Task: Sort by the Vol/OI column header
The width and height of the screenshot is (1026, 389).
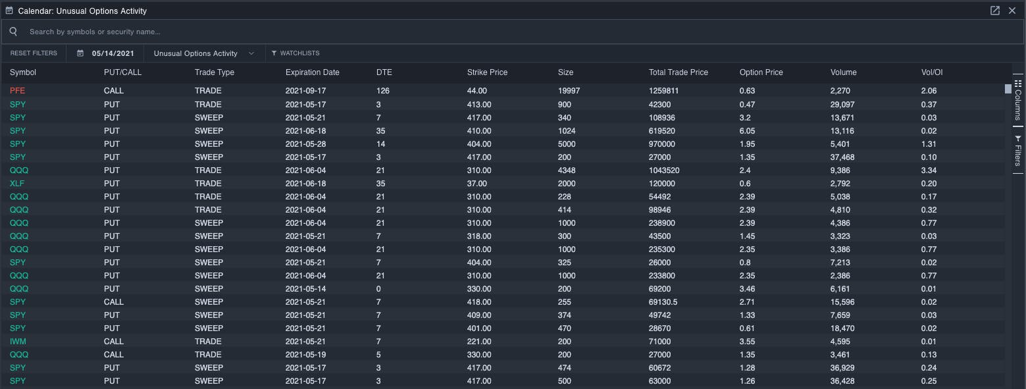Action: [932, 72]
